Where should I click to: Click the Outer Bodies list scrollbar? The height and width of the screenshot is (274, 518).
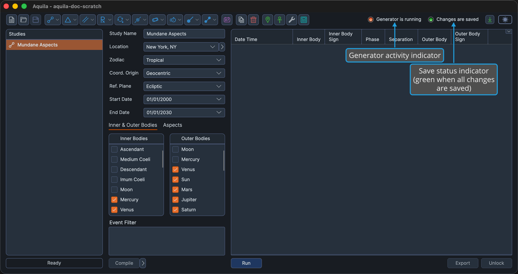224,161
